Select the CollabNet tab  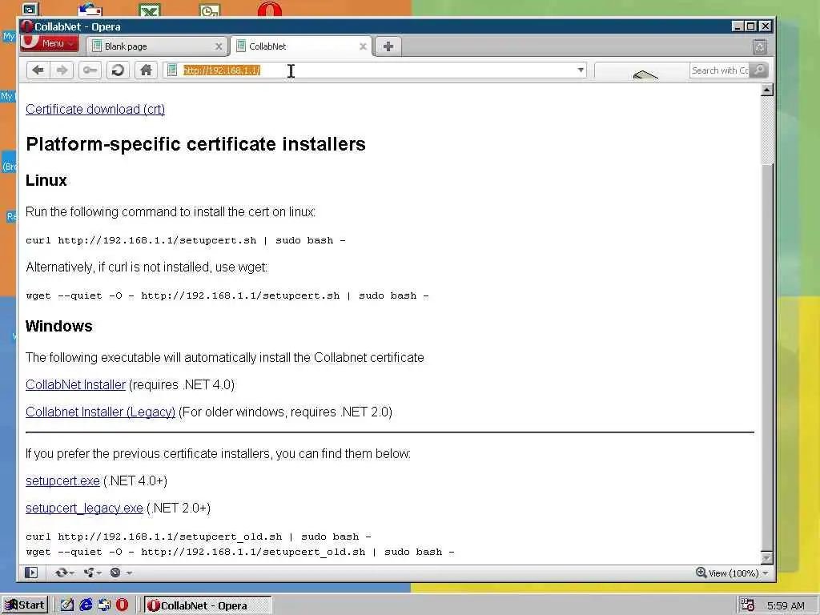coord(301,46)
